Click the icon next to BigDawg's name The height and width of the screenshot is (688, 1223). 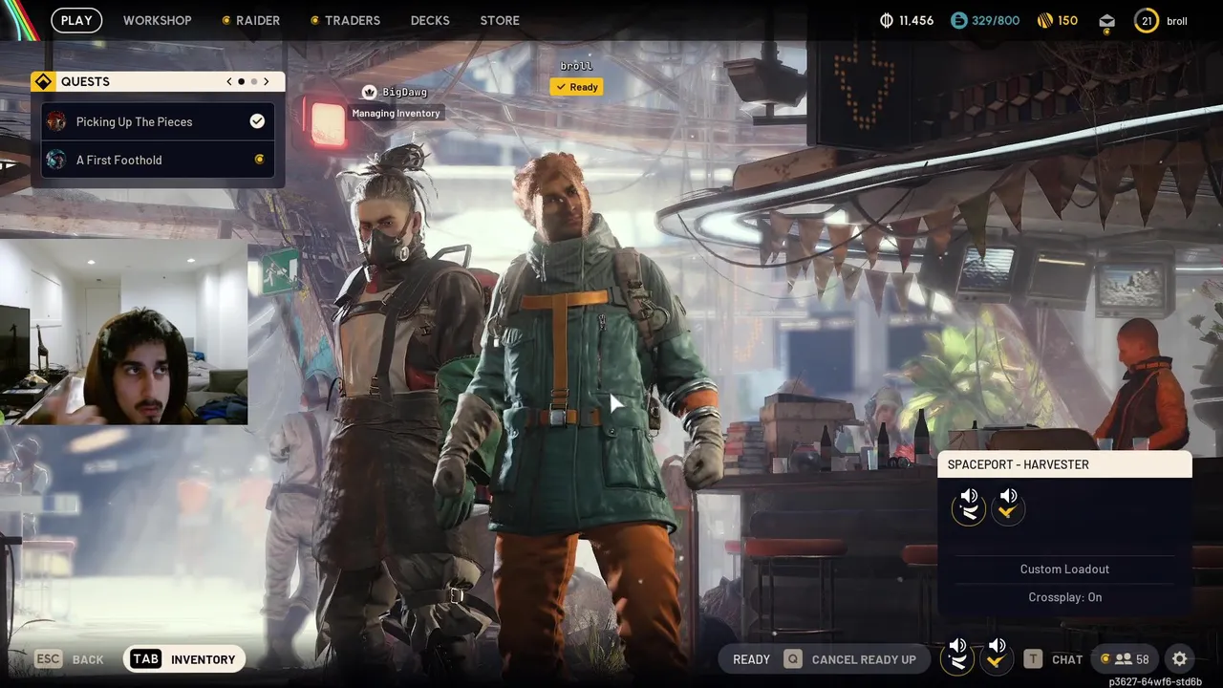[x=369, y=92]
